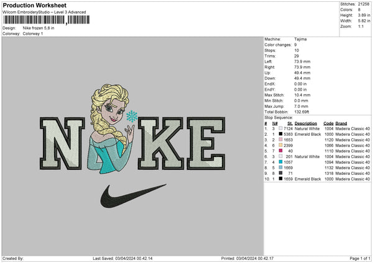Click the 'Description' column header
Screen dimensions: 373x263
(x=306, y=123)
